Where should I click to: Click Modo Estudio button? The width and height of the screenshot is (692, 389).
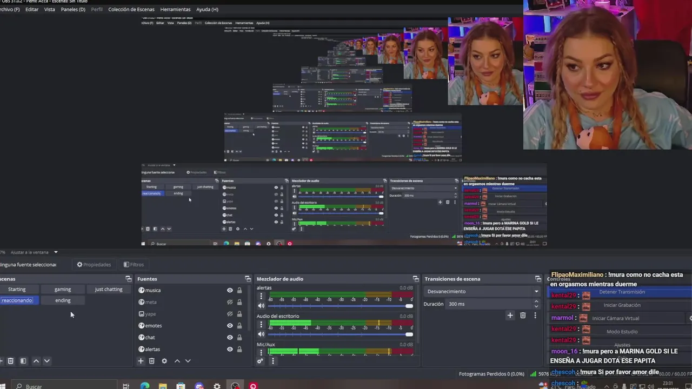pyautogui.click(x=622, y=332)
